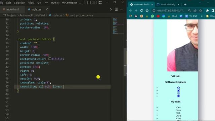This screenshot has width=215, height=121.
Task: Open browser extensions puzzle icon
Action: click(x=207, y=10)
